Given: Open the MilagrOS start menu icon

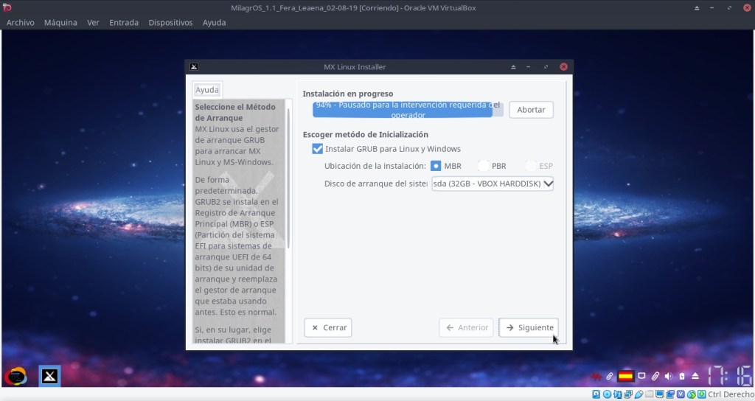Looking at the screenshot, I should click(15, 376).
